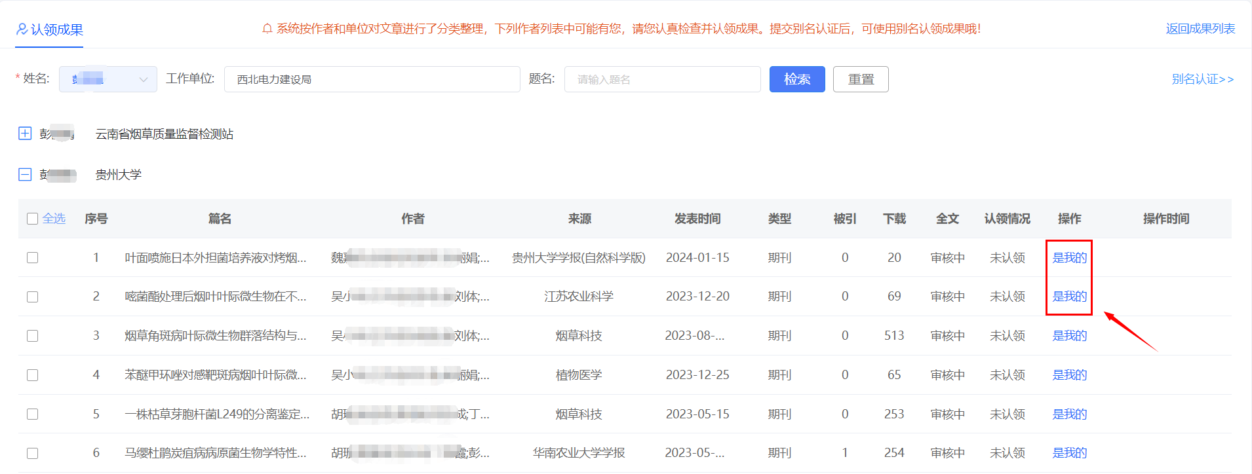Click the 认领成果 tab header
The image size is (1252, 474).
[x=56, y=29]
